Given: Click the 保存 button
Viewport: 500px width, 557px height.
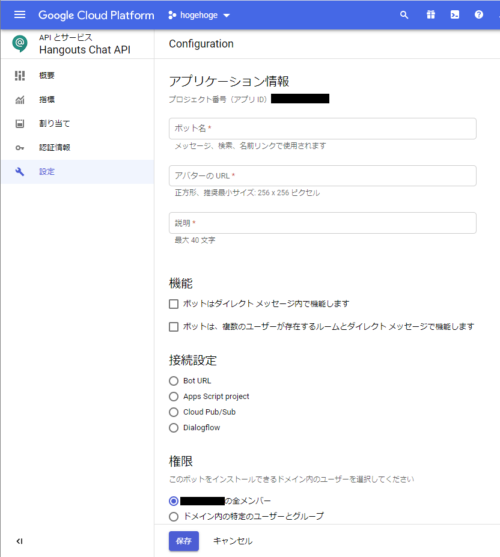Looking at the screenshot, I should pos(184,541).
